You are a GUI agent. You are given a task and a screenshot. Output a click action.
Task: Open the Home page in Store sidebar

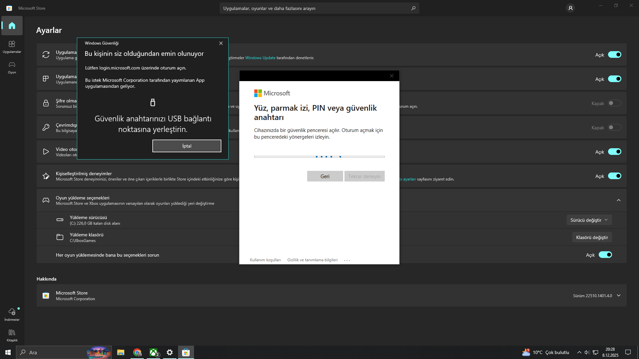pyautogui.click(x=12, y=26)
